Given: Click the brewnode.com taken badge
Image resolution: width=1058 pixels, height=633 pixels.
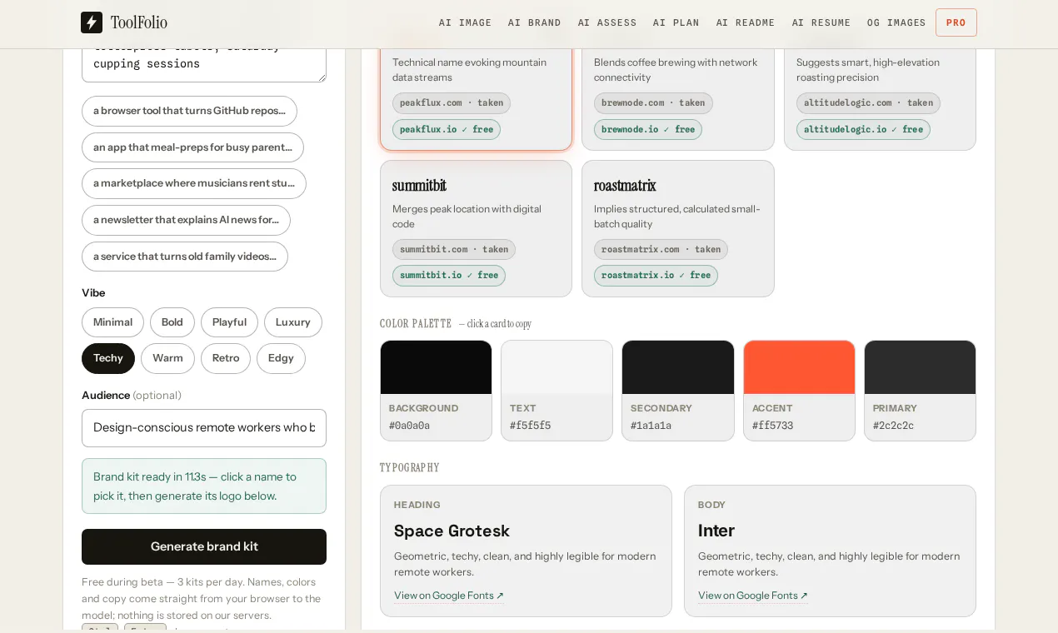Looking at the screenshot, I should pyautogui.click(x=653, y=103).
